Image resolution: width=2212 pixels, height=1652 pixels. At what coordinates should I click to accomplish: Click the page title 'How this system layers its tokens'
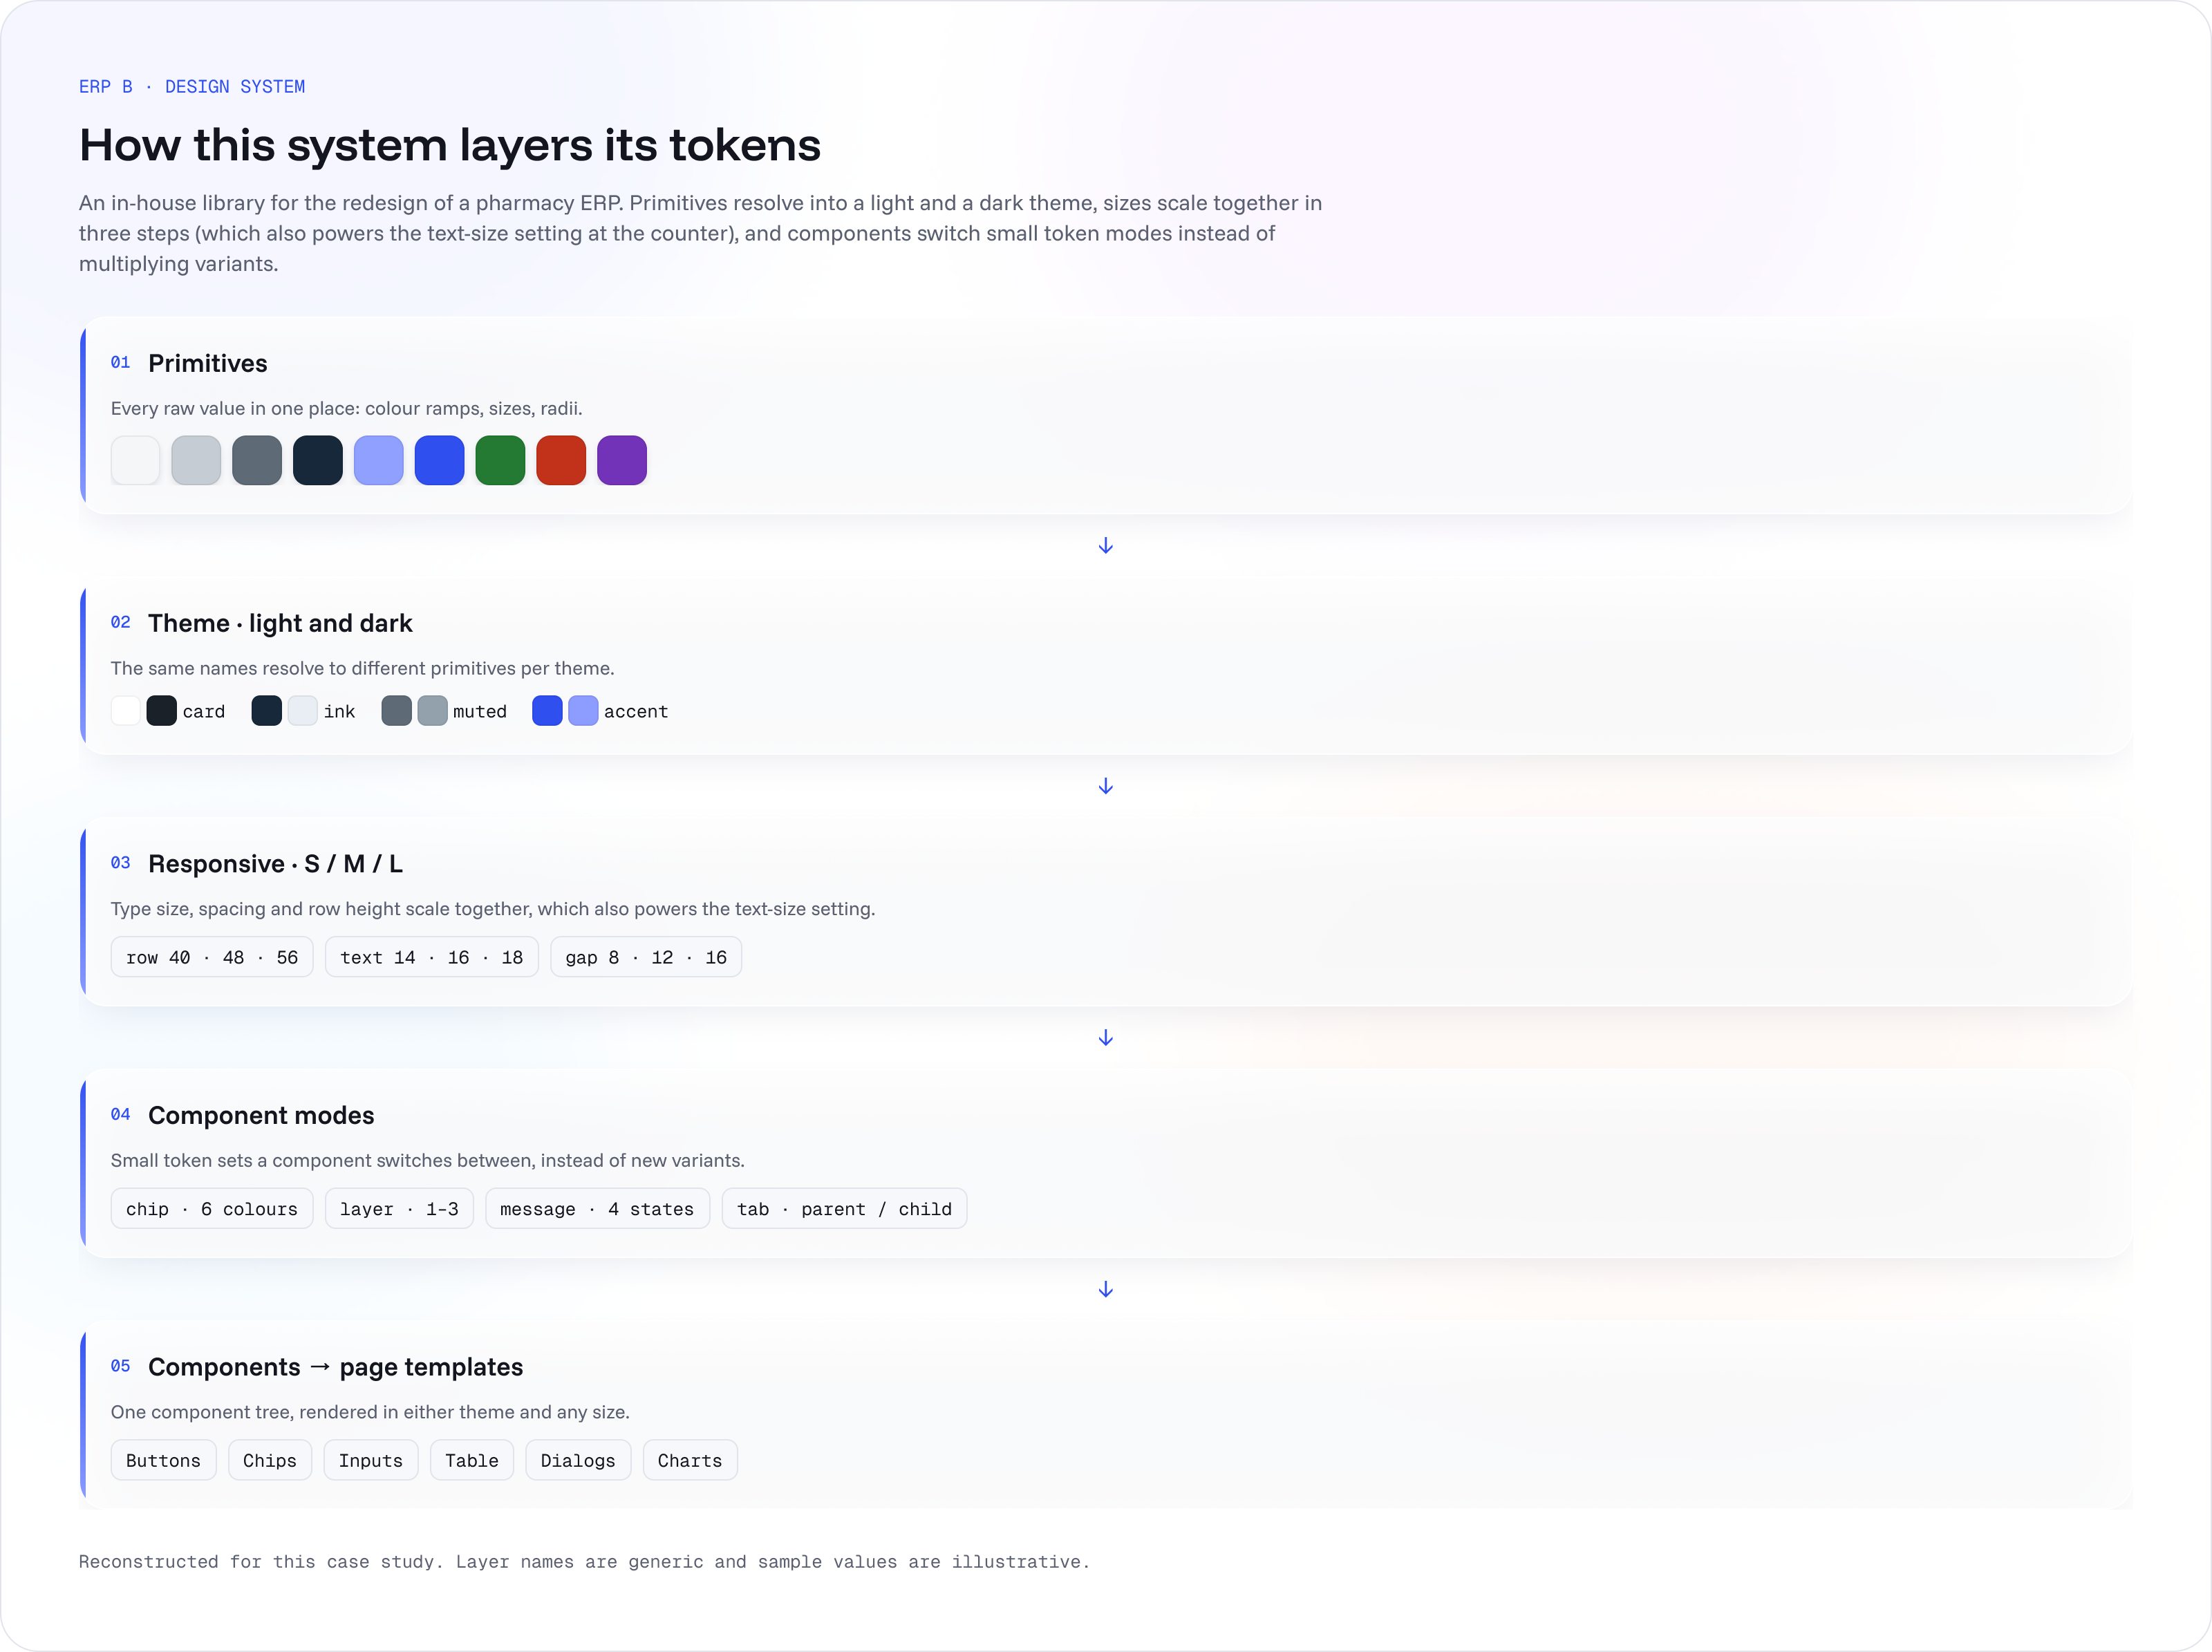pyautogui.click(x=450, y=145)
